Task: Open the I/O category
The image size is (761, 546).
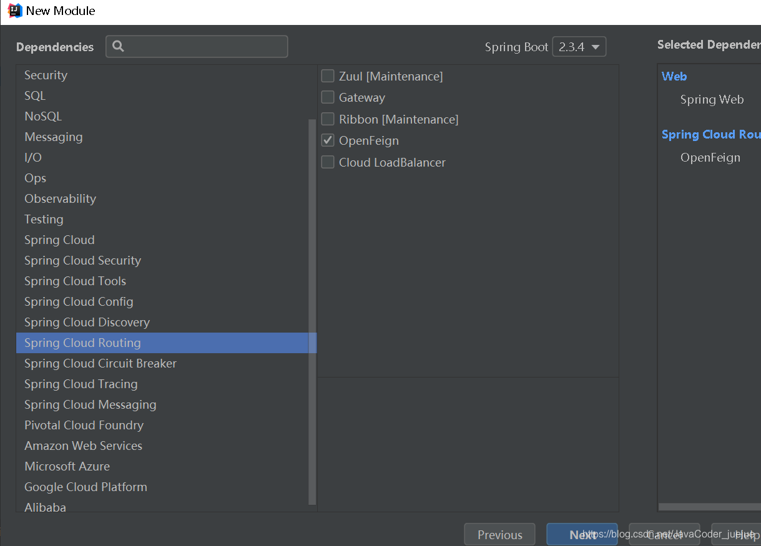Action: 163,157
